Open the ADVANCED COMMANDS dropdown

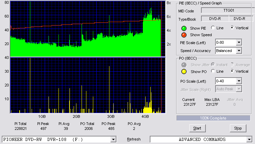pos(249,140)
